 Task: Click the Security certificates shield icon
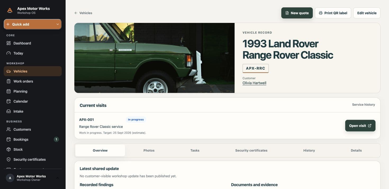point(8,159)
